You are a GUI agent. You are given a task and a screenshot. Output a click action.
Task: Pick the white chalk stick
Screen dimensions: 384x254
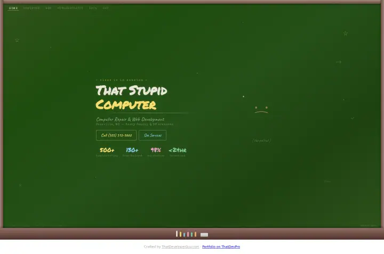pyautogui.click(x=177, y=234)
